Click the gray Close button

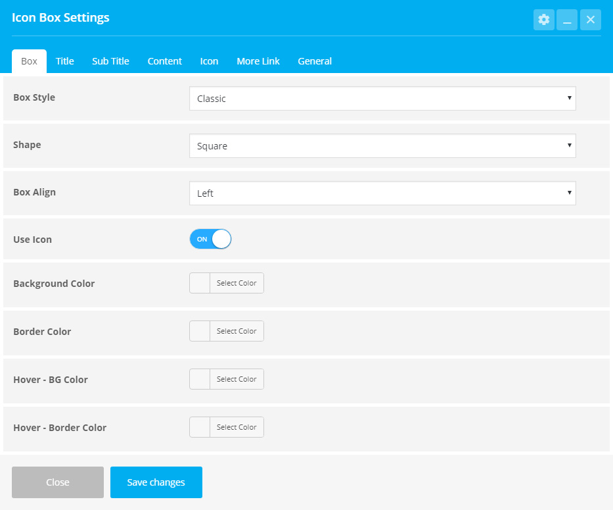pos(58,482)
